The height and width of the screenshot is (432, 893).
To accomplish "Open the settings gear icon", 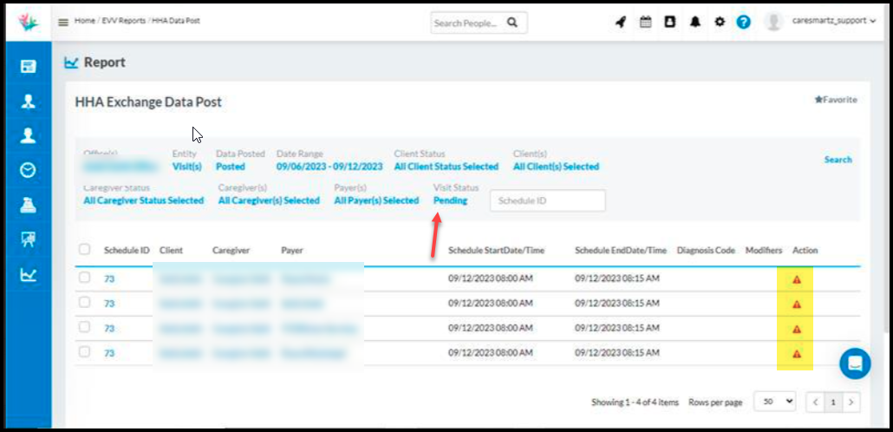I will [719, 23].
